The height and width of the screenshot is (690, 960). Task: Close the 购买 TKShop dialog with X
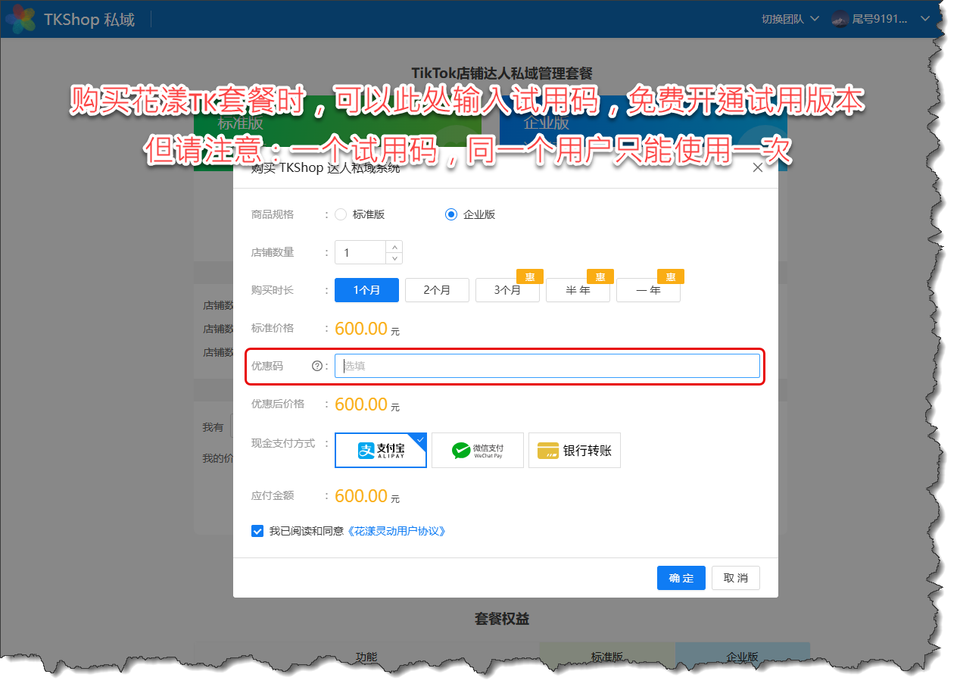pyautogui.click(x=758, y=168)
